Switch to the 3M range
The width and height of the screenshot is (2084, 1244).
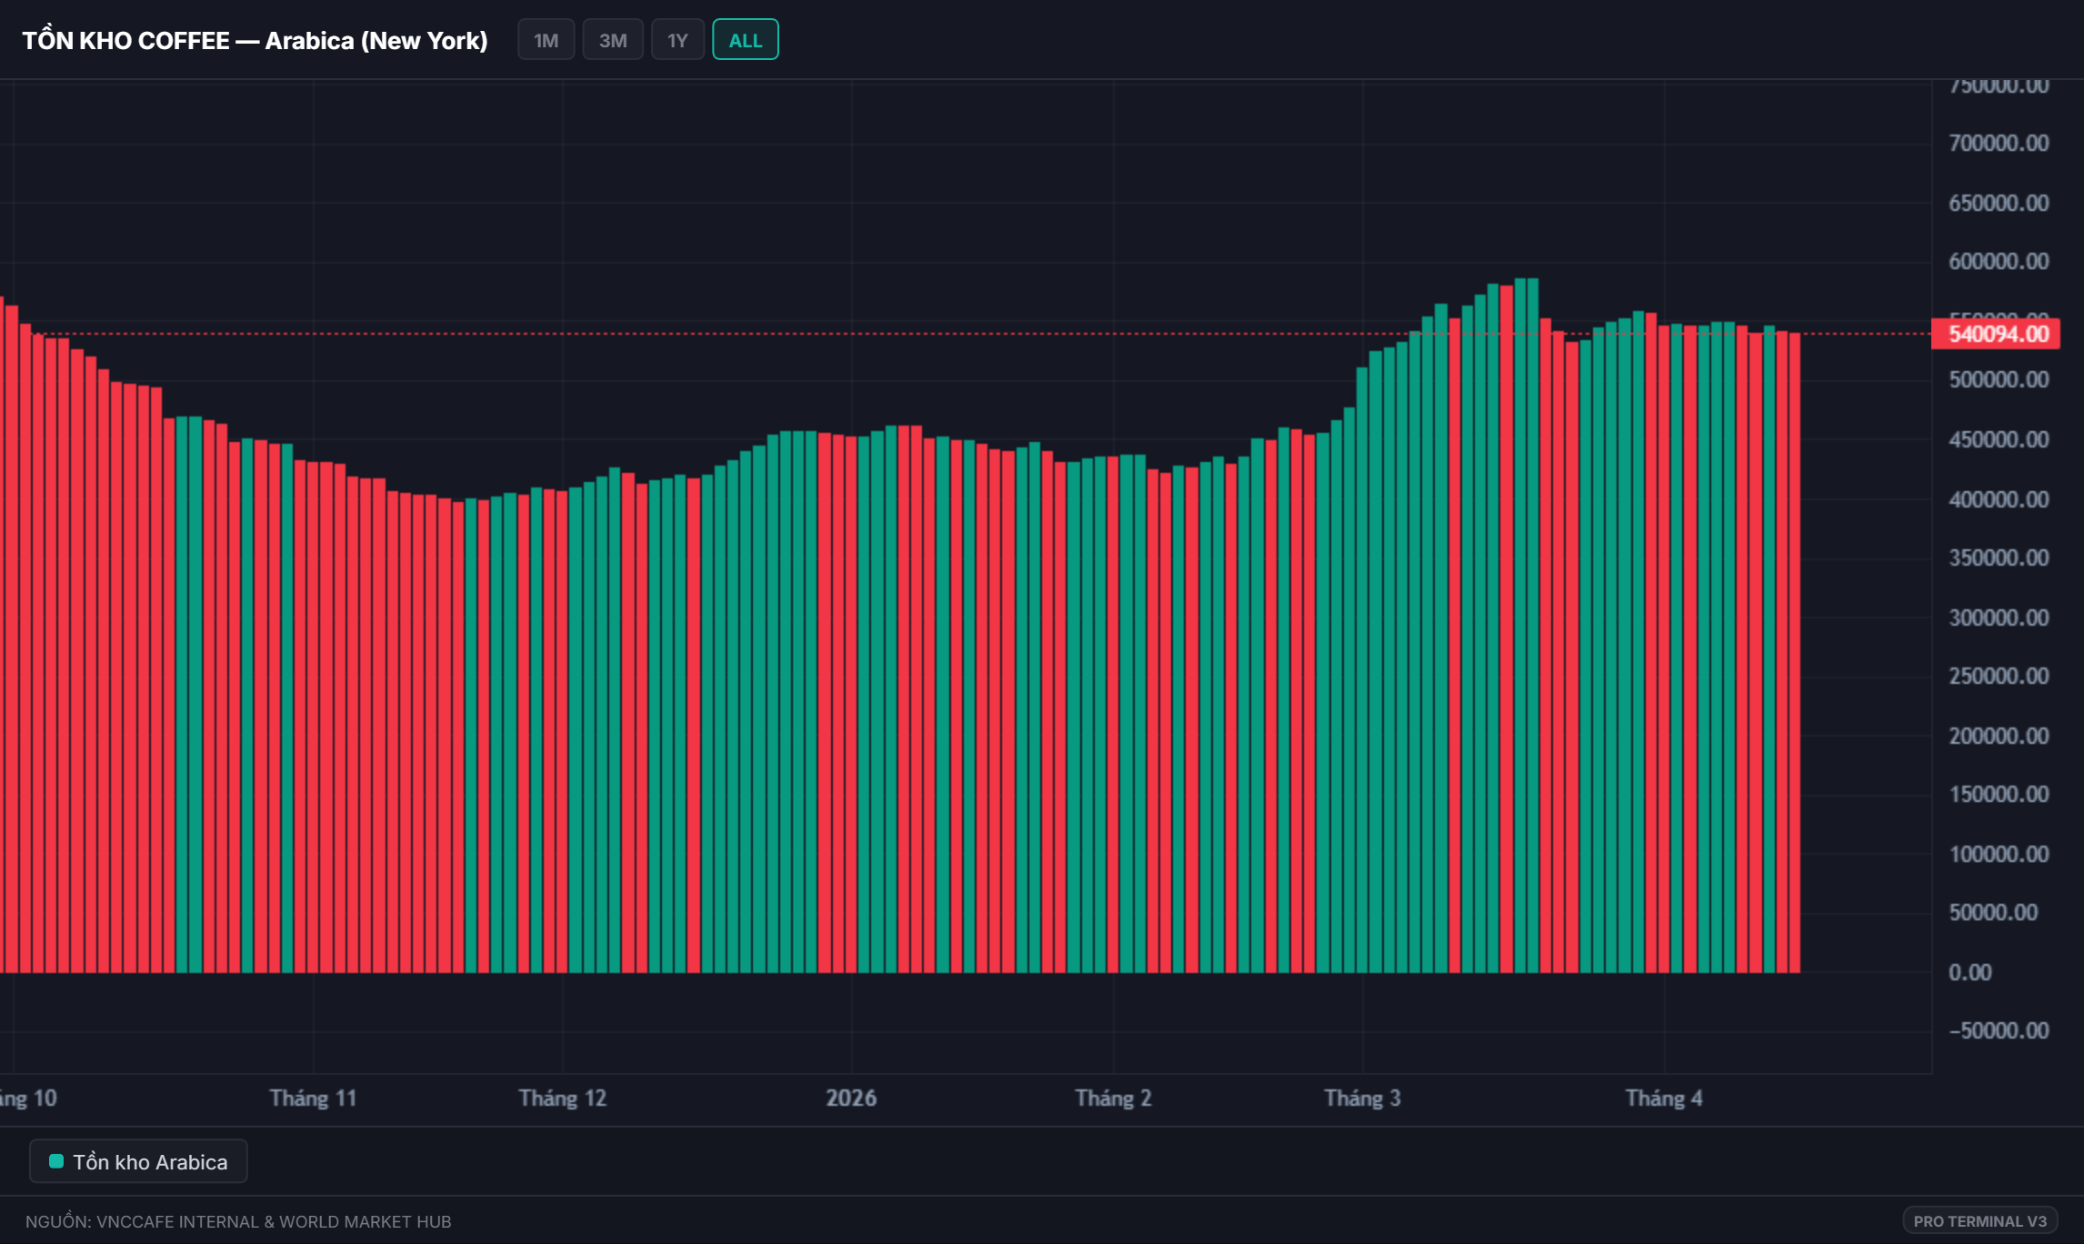click(613, 40)
